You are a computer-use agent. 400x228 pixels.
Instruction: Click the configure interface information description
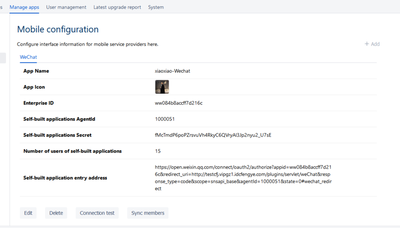pyautogui.click(x=88, y=44)
